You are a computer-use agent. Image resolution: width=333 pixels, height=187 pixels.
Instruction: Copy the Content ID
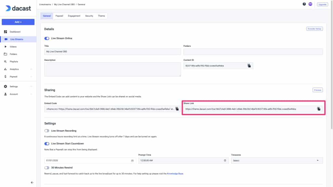point(249,66)
